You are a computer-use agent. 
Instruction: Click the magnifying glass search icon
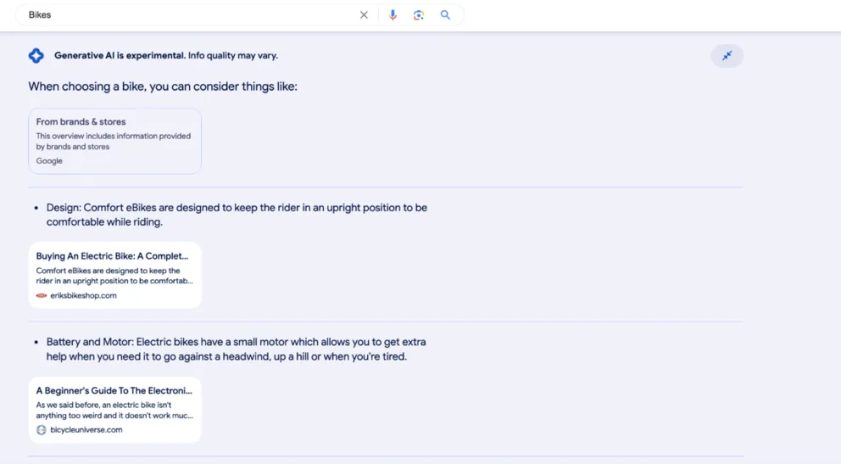445,15
